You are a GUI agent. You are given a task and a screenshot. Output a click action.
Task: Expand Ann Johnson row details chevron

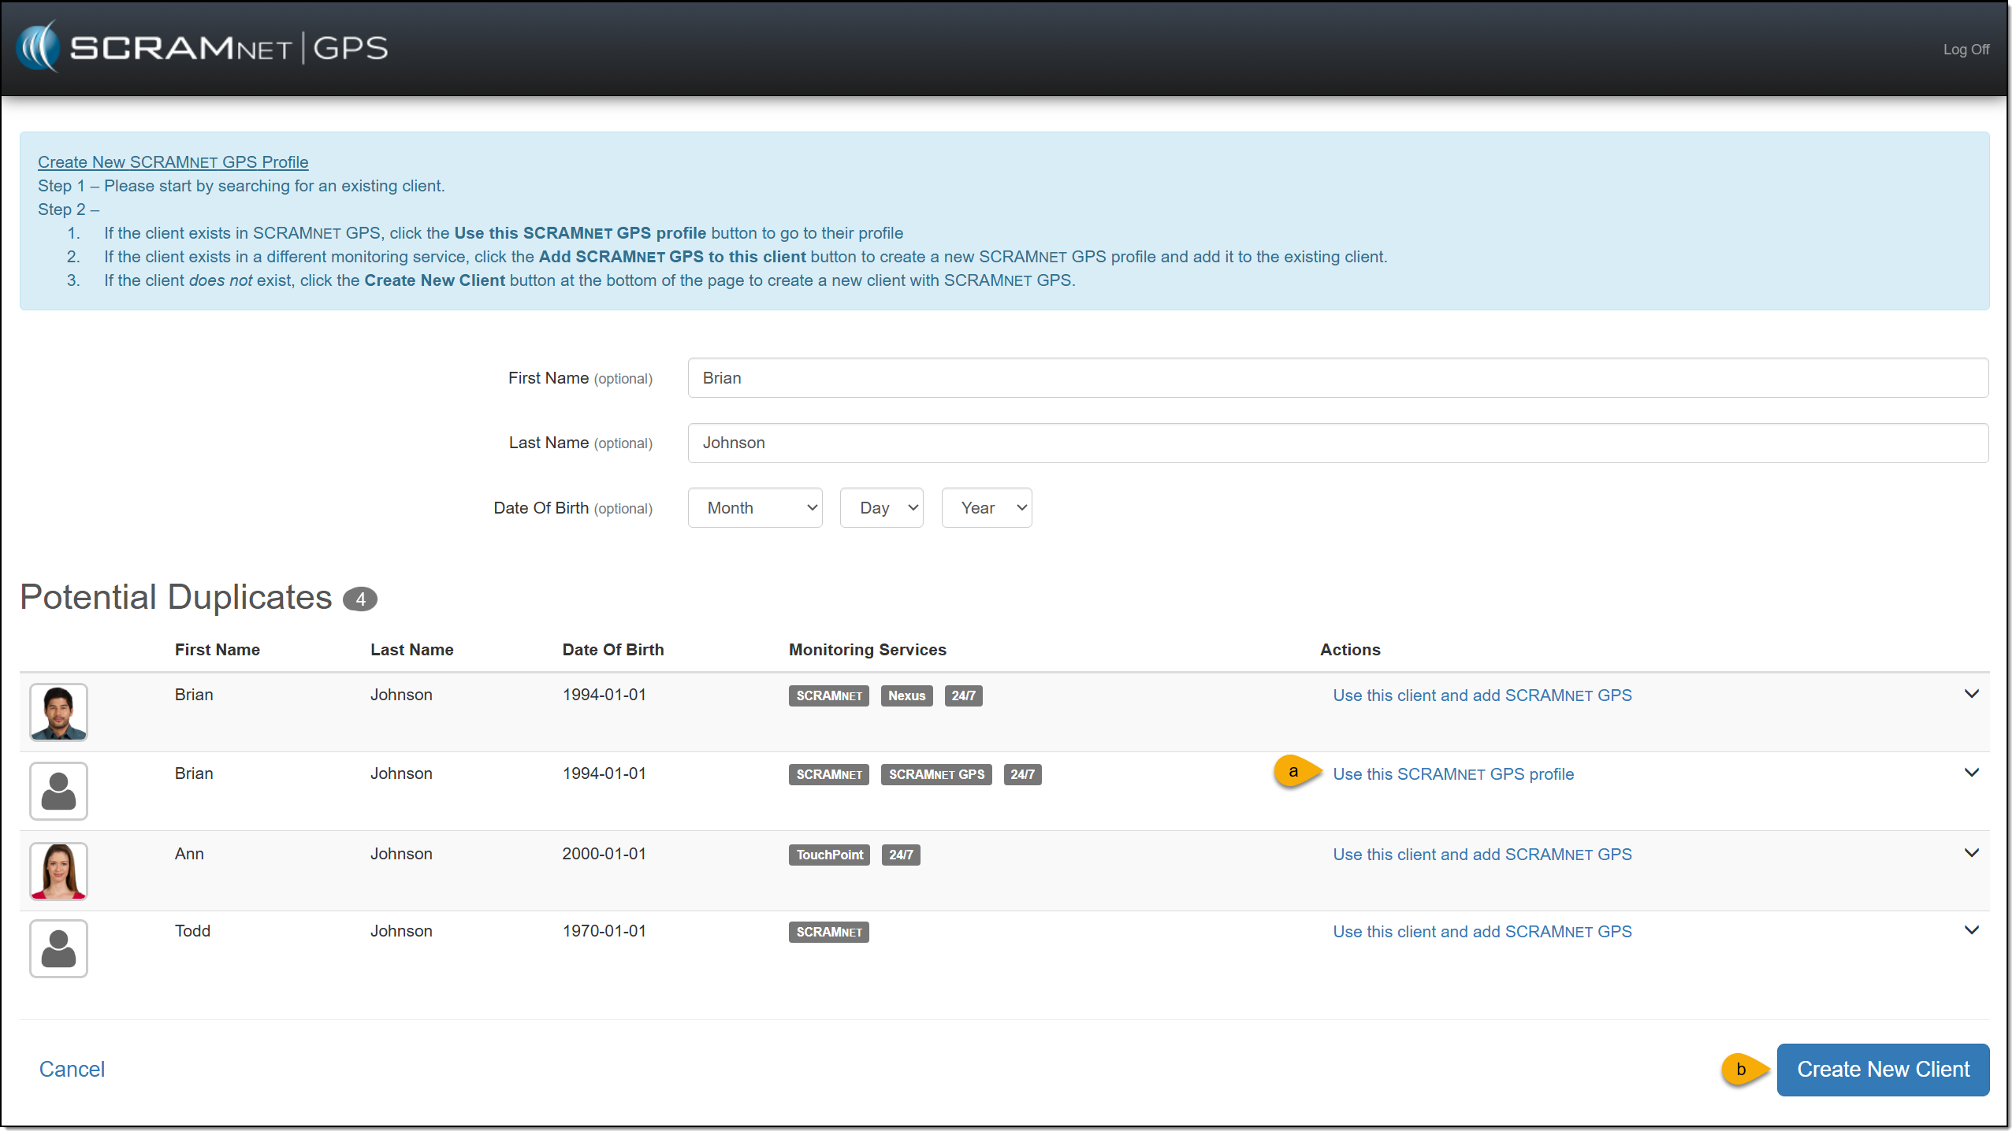[x=1972, y=854]
